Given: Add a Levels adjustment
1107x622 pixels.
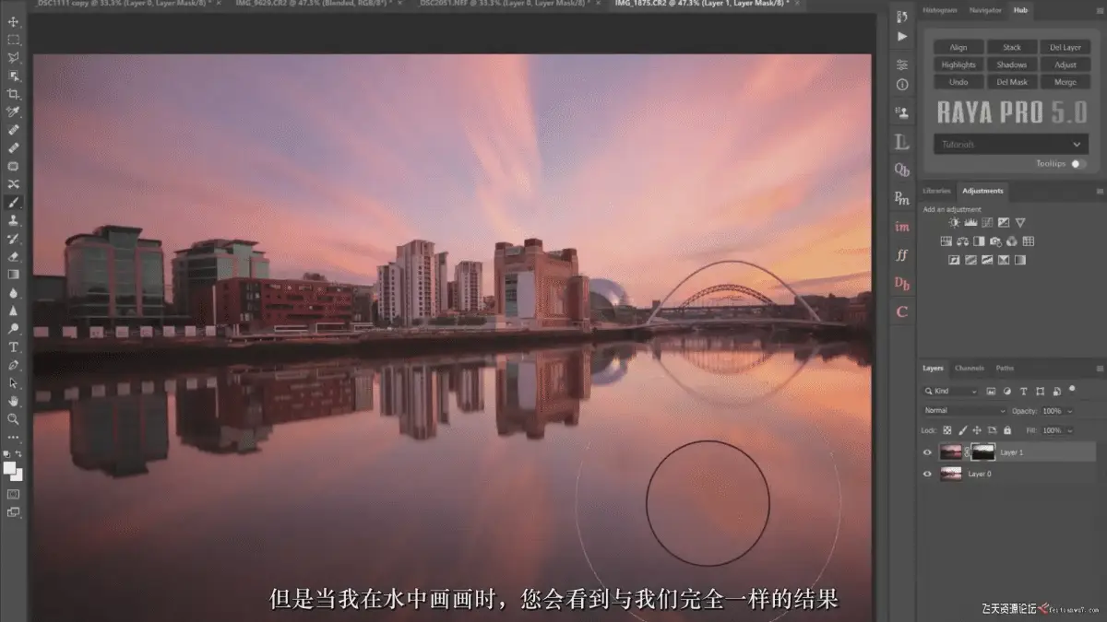Looking at the screenshot, I should pyautogui.click(x=970, y=223).
